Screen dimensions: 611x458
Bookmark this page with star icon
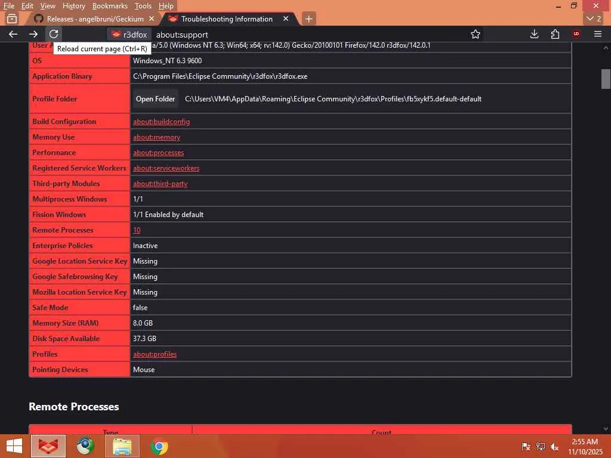click(x=476, y=34)
